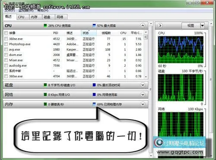The height and width of the screenshot is (160, 216).
Task: Click the green 网络 I/O legend square
Action: (x=45, y=95)
